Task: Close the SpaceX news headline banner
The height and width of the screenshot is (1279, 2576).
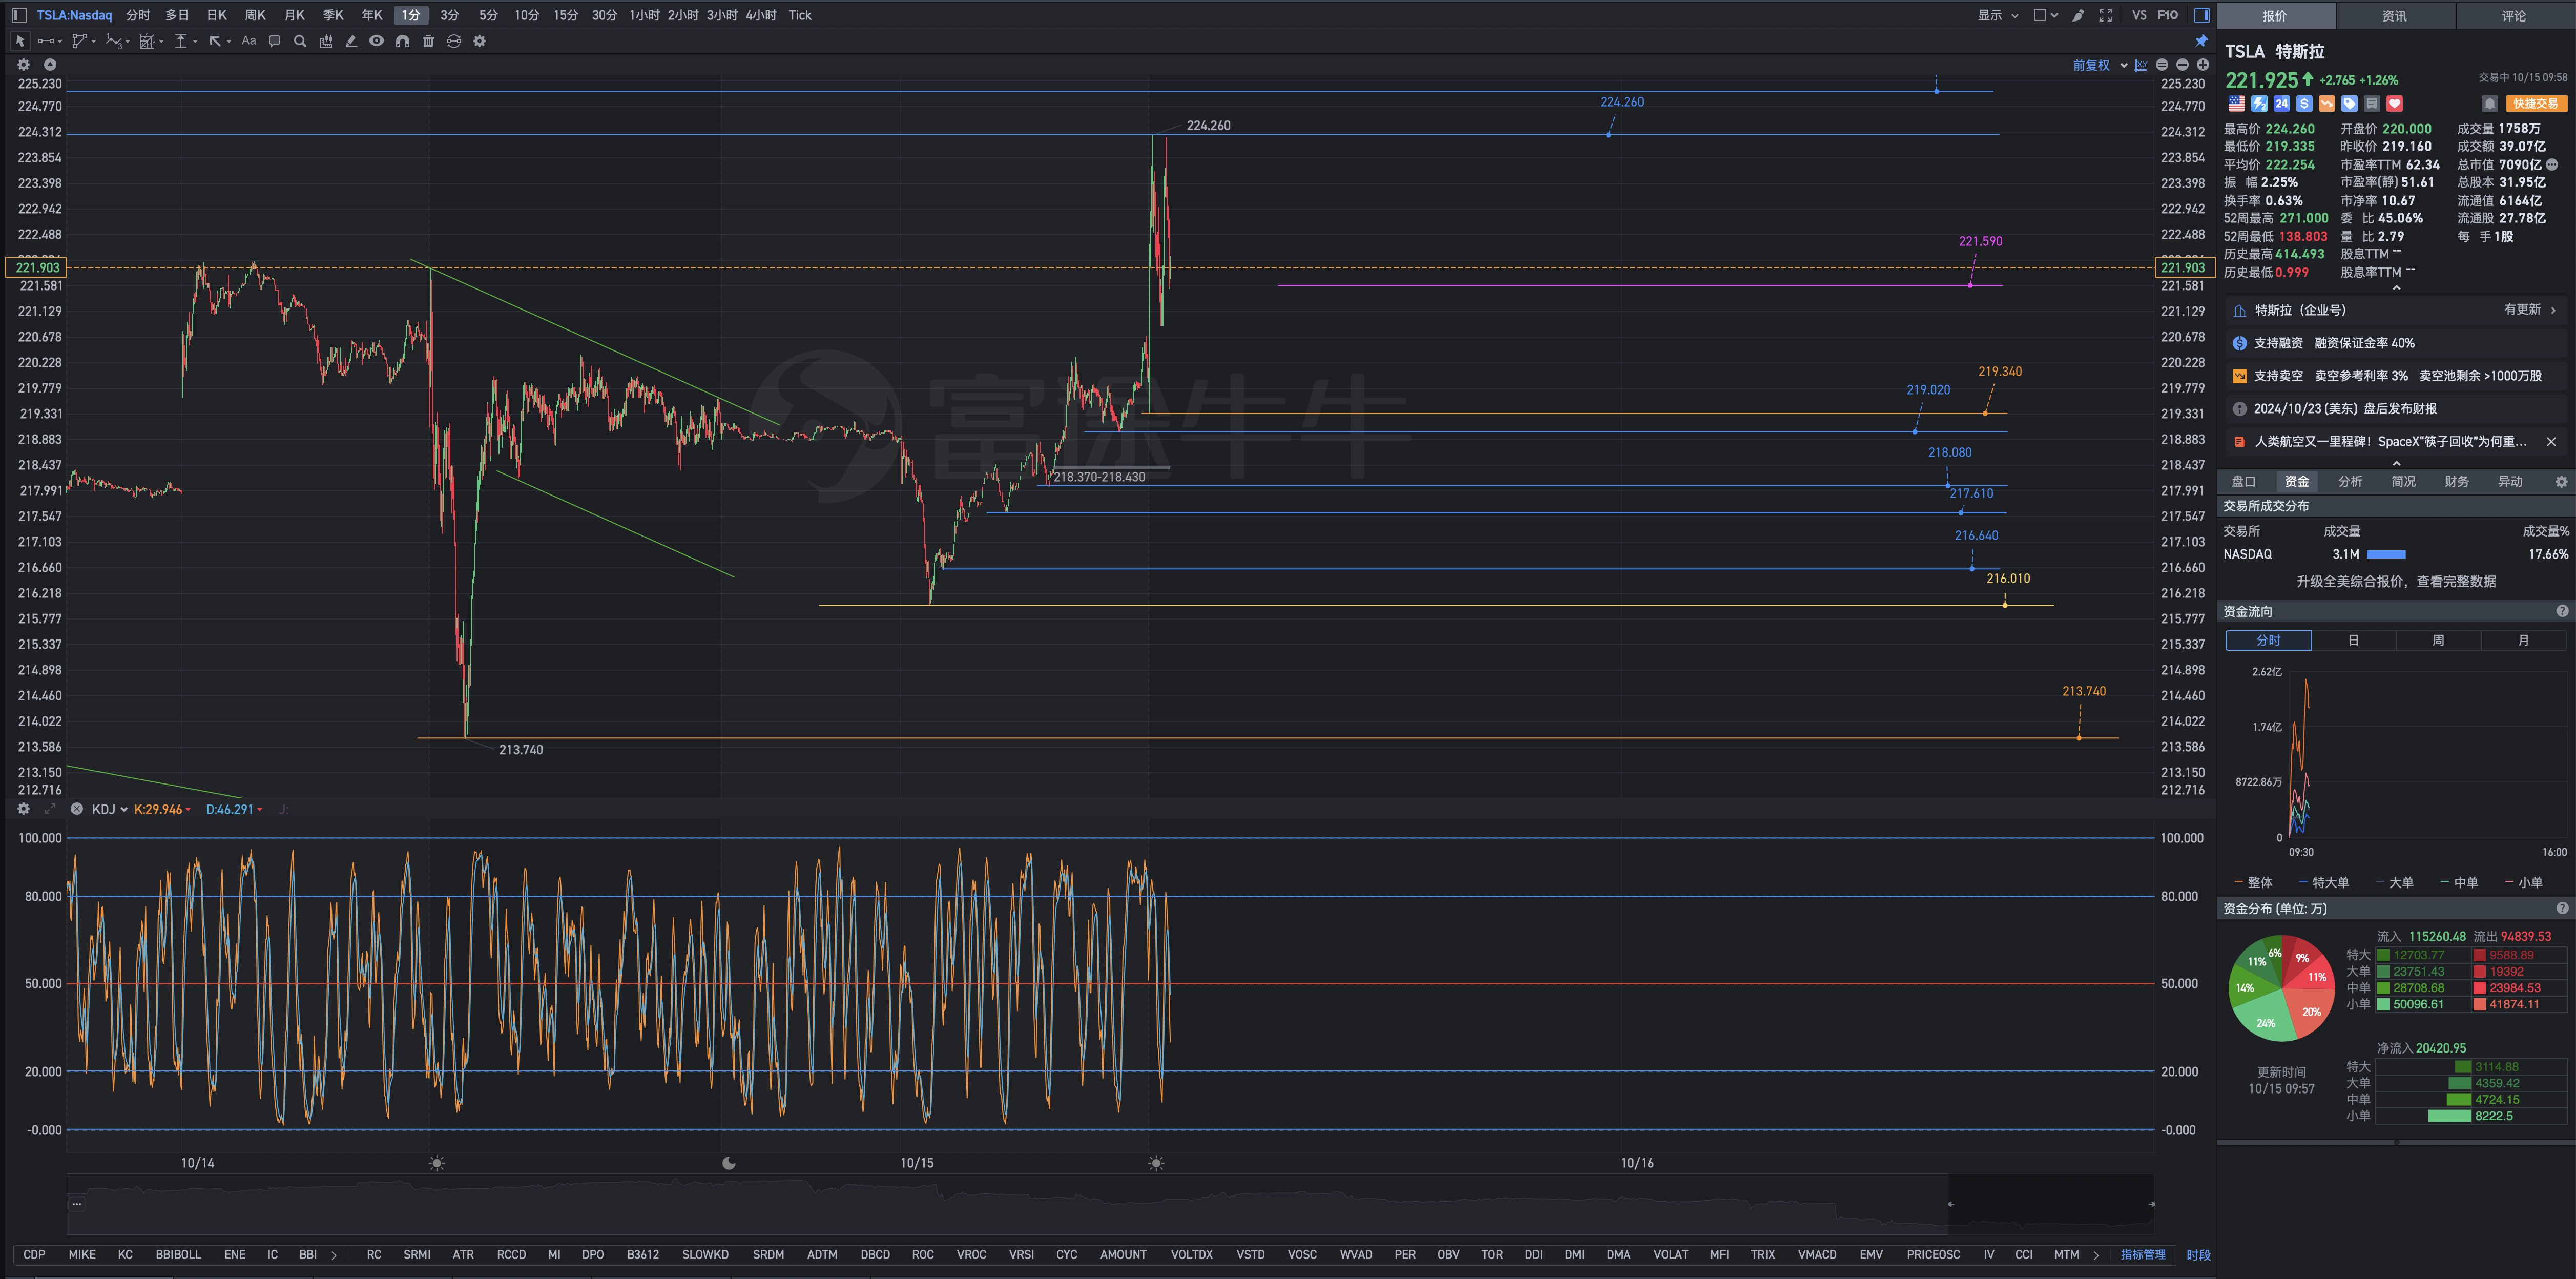Action: click(2551, 441)
